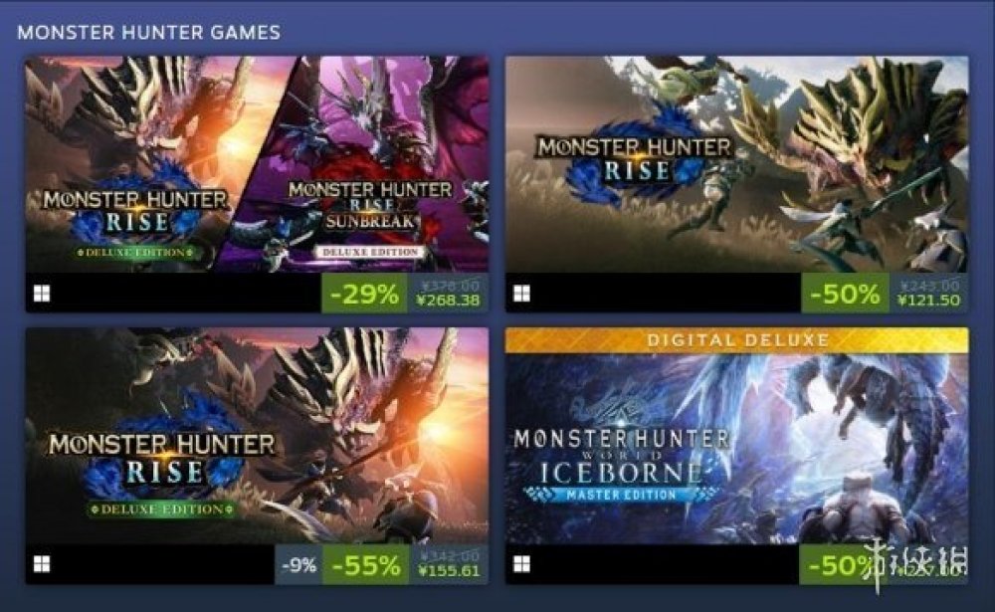Click the -50% badge on Monster Hunter Rise
995x612 pixels.
(845, 294)
